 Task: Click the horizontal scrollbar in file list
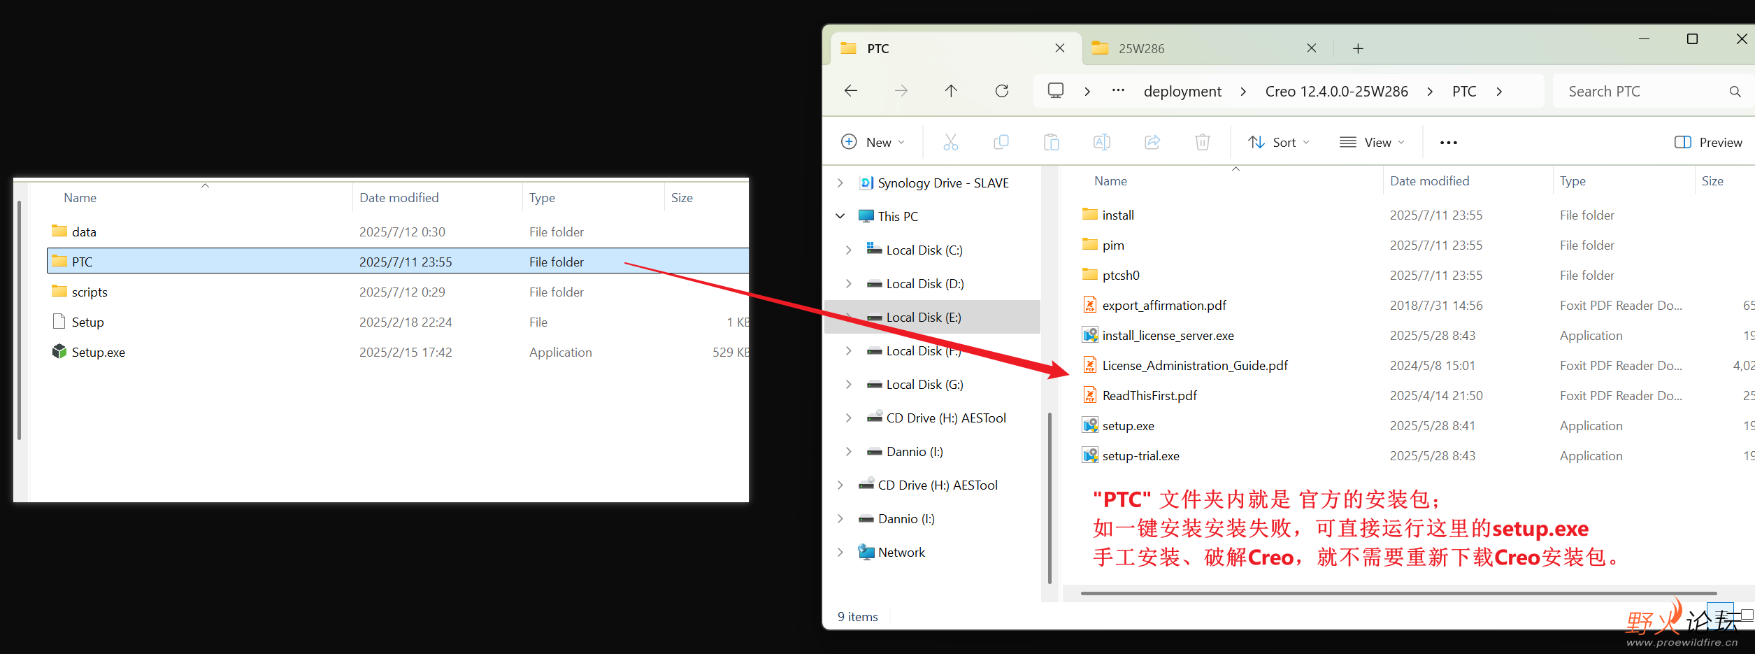[x=1398, y=593]
